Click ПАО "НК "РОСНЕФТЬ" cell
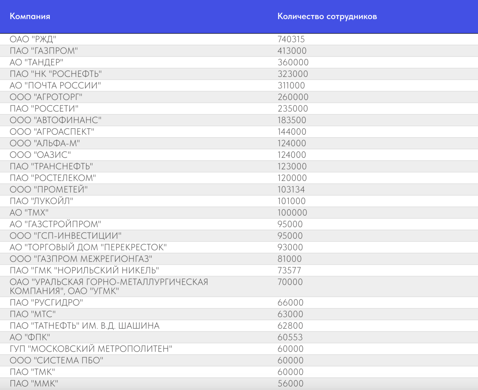 coord(56,74)
